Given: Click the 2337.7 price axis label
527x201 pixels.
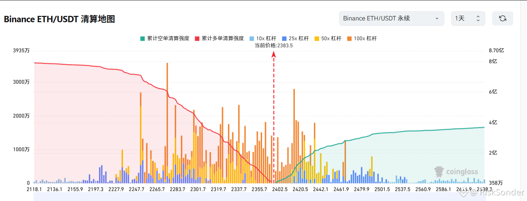Looking at the screenshot, I should pyautogui.click(x=238, y=189).
